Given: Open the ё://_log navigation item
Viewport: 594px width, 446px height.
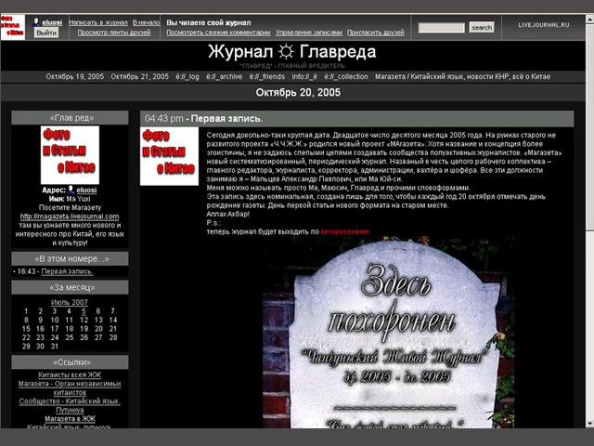Looking at the screenshot, I should point(187,76).
